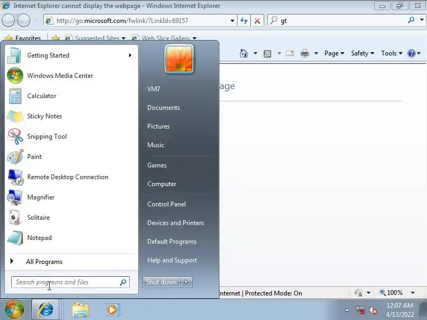This screenshot has height=320, width=427.
Task: Click the Stop loading red X button
Action: [257, 21]
